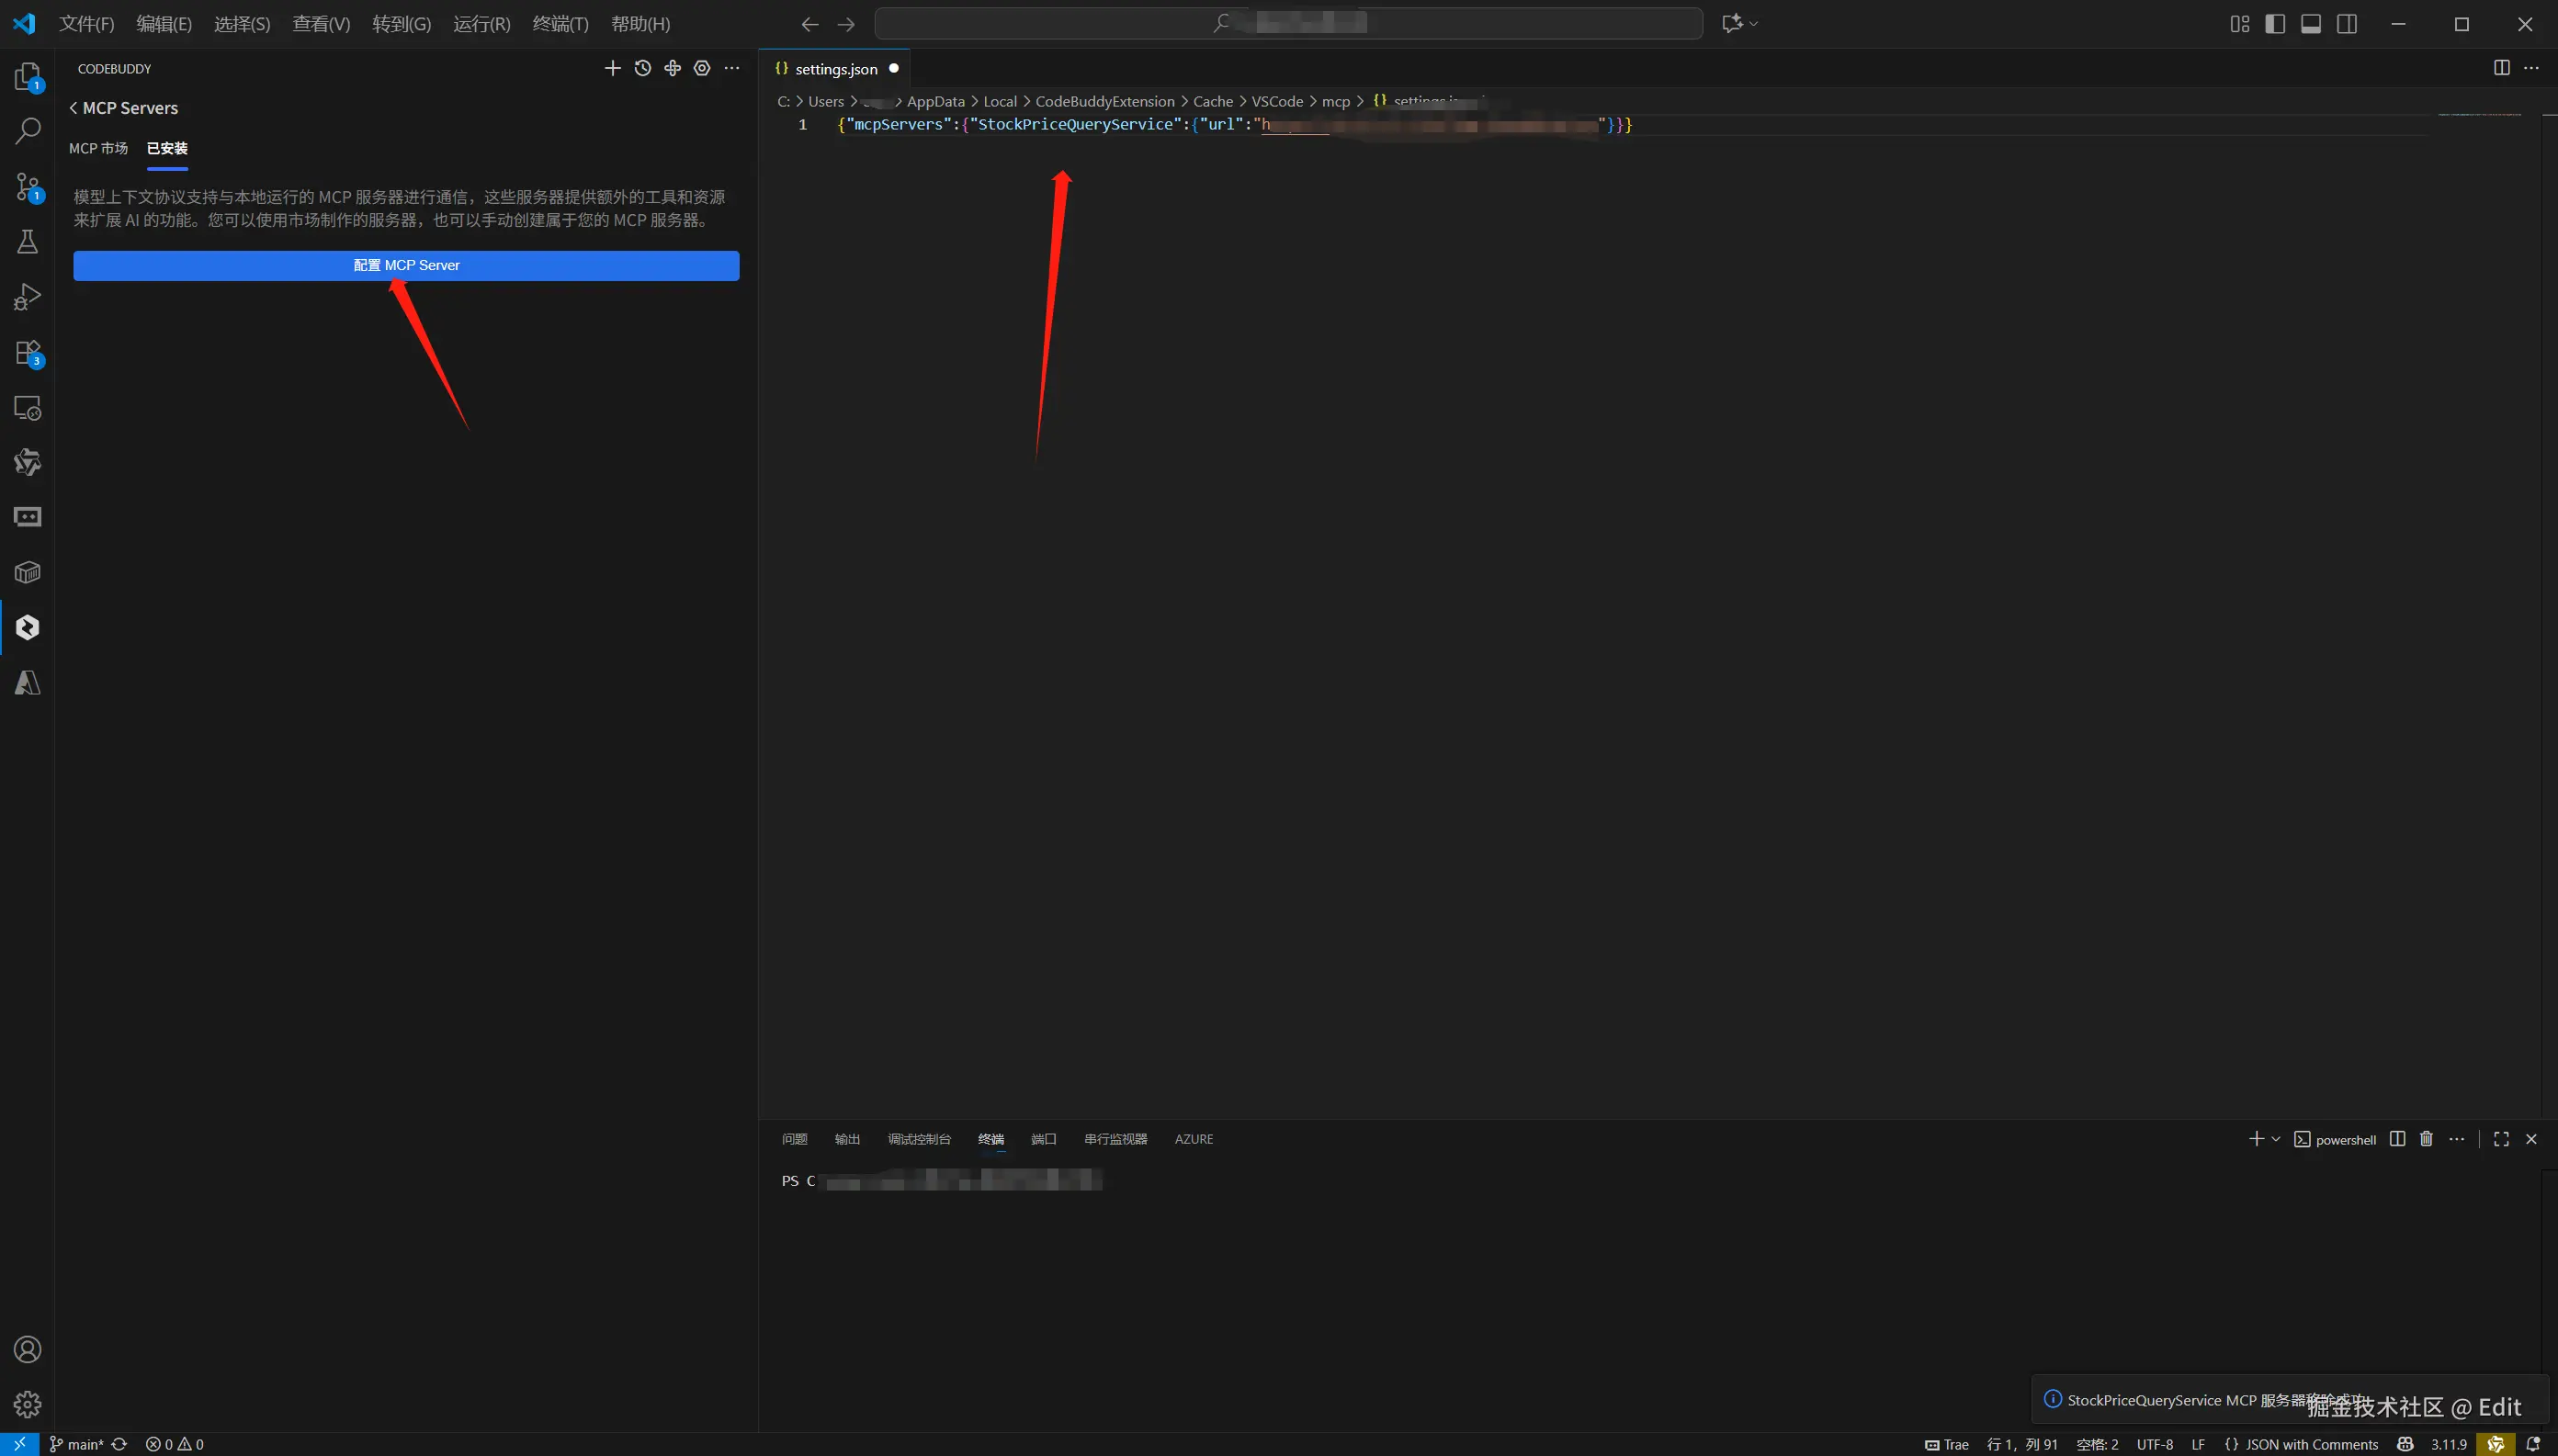This screenshot has width=2558, height=1456.
Task: Open Source Control view icon
Action: [27, 186]
